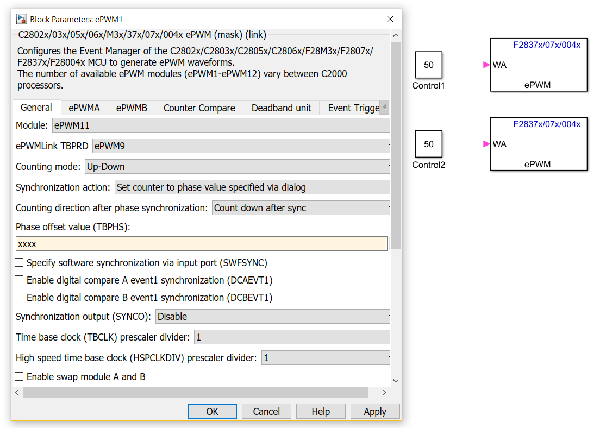Click the signal line from Control1
This screenshot has width=606, height=428.
(466, 65)
